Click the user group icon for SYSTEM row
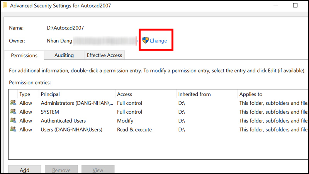The height and width of the screenshot is (174, 309). click(x=13, y=111)
